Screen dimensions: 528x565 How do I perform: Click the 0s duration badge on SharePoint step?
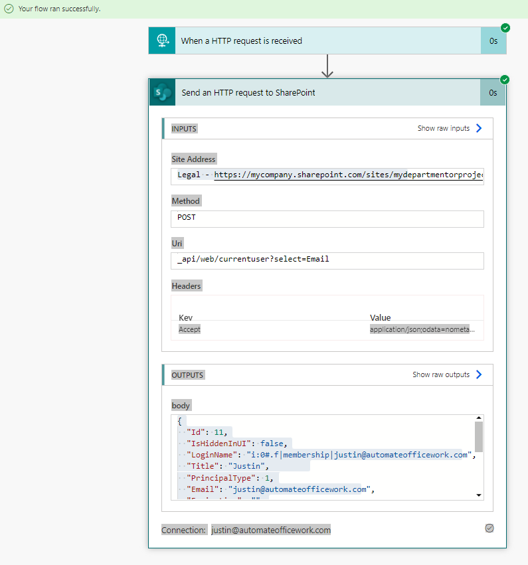pos(493,92)
